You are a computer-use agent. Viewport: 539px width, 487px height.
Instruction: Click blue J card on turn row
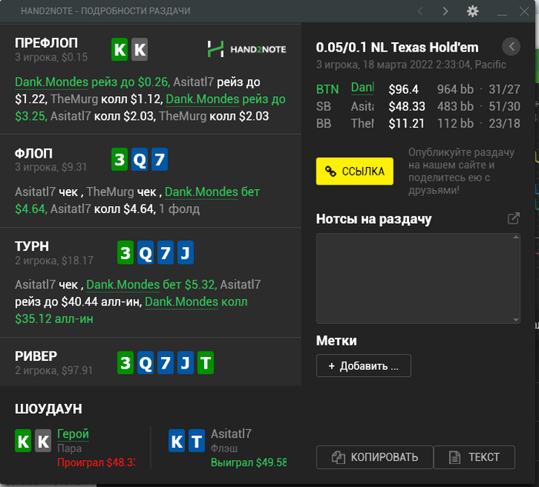click(186, 253)
